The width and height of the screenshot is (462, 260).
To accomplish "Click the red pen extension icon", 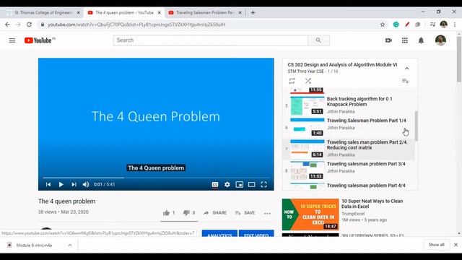I will pos(407,25).
